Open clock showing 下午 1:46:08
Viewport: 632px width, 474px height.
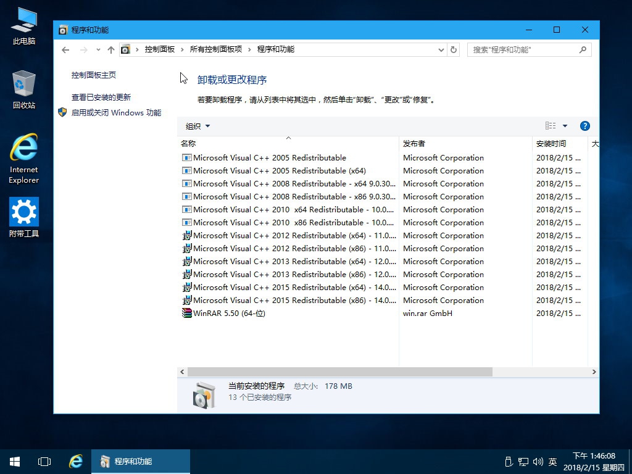(x=594, y=462)
